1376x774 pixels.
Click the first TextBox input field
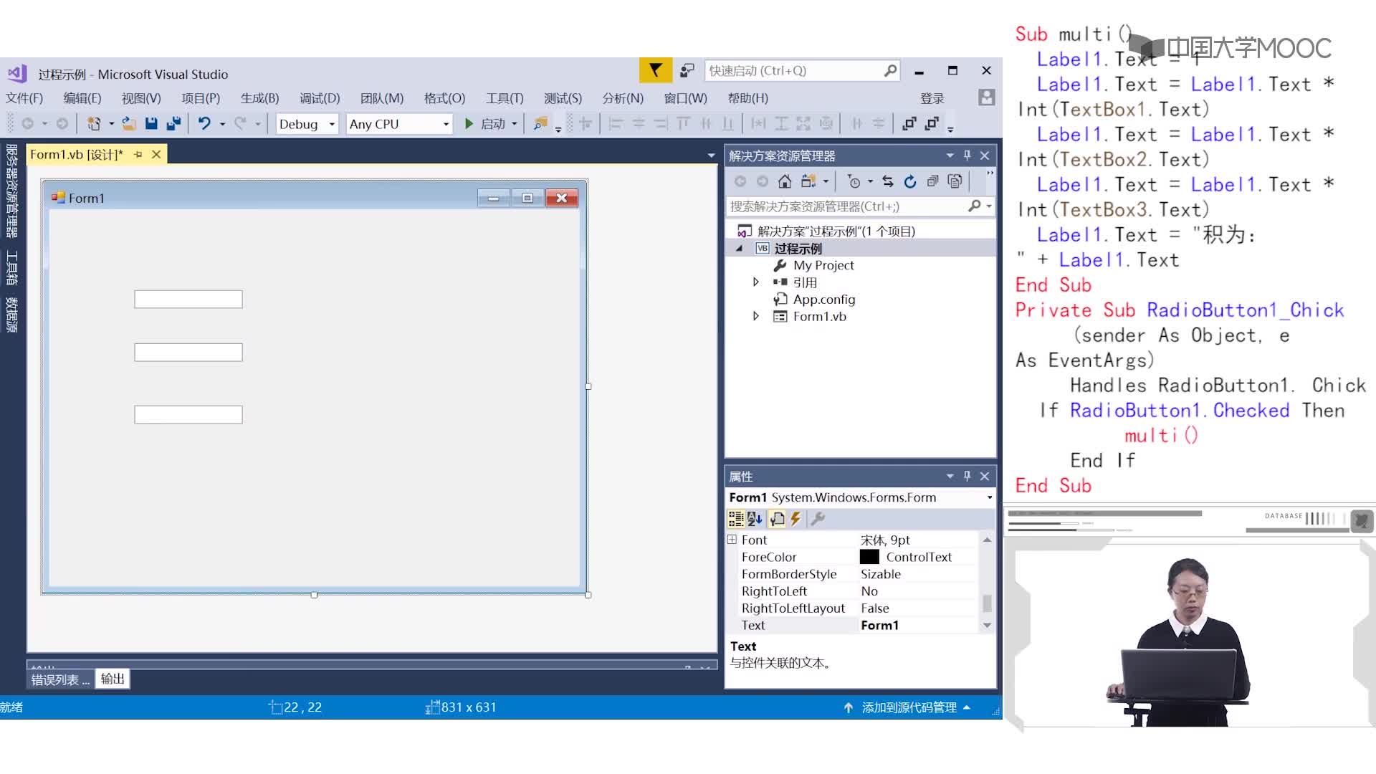pyautogui.click(x=188, y=300)
